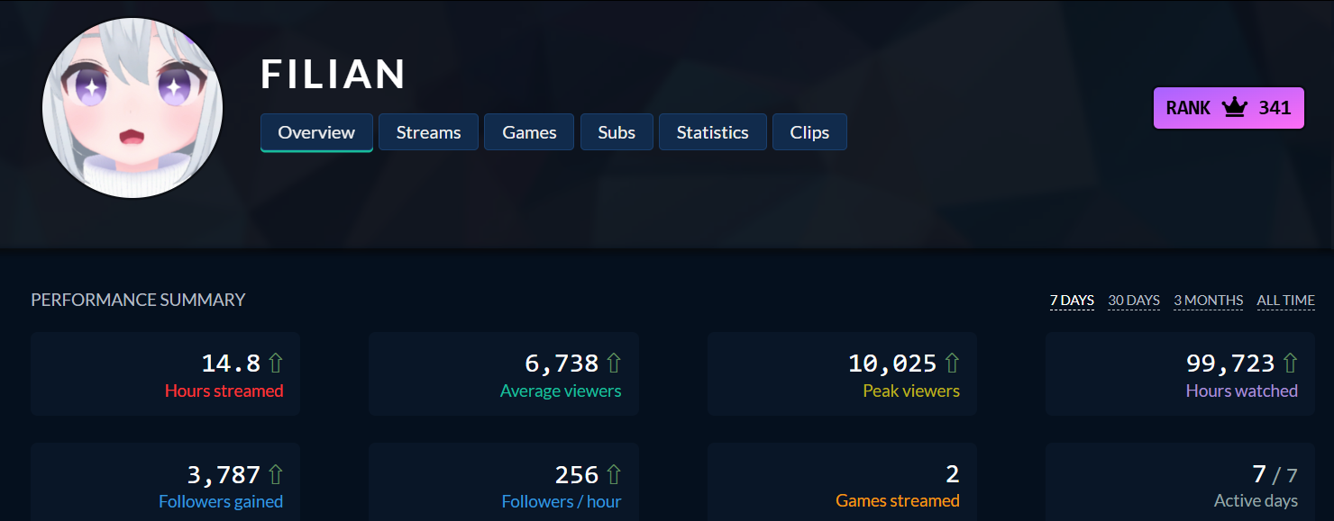The image size is (1334, 521).
Task: Click the Followers gained label
Action: [221, 501]
